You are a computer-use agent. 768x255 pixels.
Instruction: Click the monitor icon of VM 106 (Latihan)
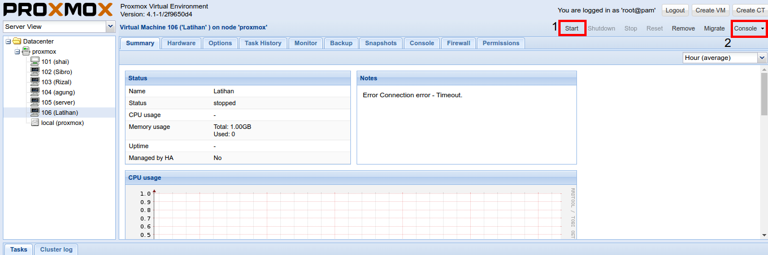point(35,113)
